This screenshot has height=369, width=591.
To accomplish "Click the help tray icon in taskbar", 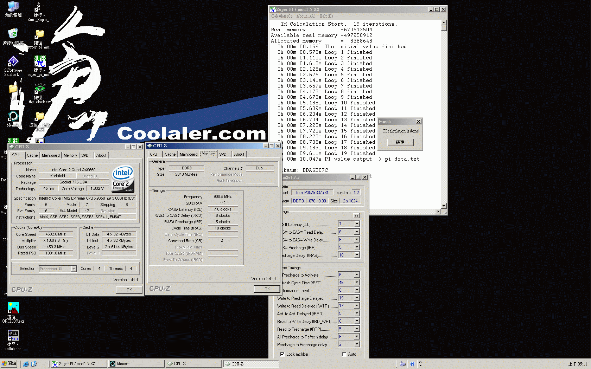I will [412, 364].
